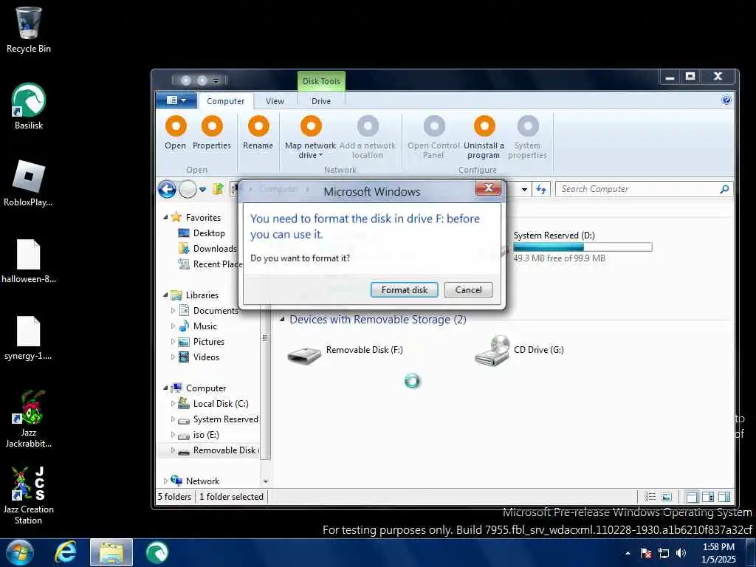This screenshot has height=567, width=756.
Task: Open the Recycle Bin desktop icon
Action: (x=29, y=30)
